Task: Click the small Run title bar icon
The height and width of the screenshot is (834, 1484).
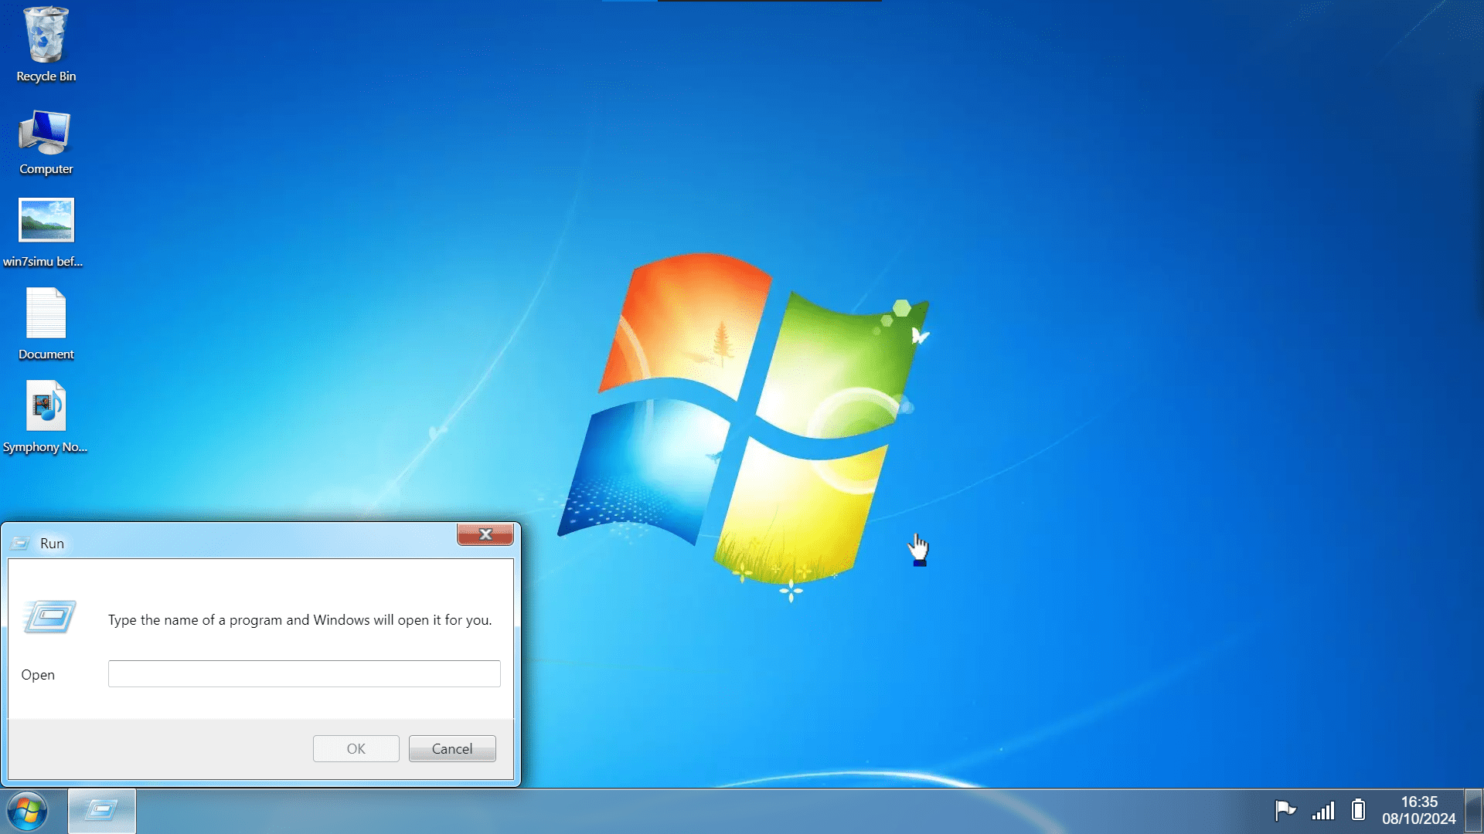Action: click(x=21, y=543)
